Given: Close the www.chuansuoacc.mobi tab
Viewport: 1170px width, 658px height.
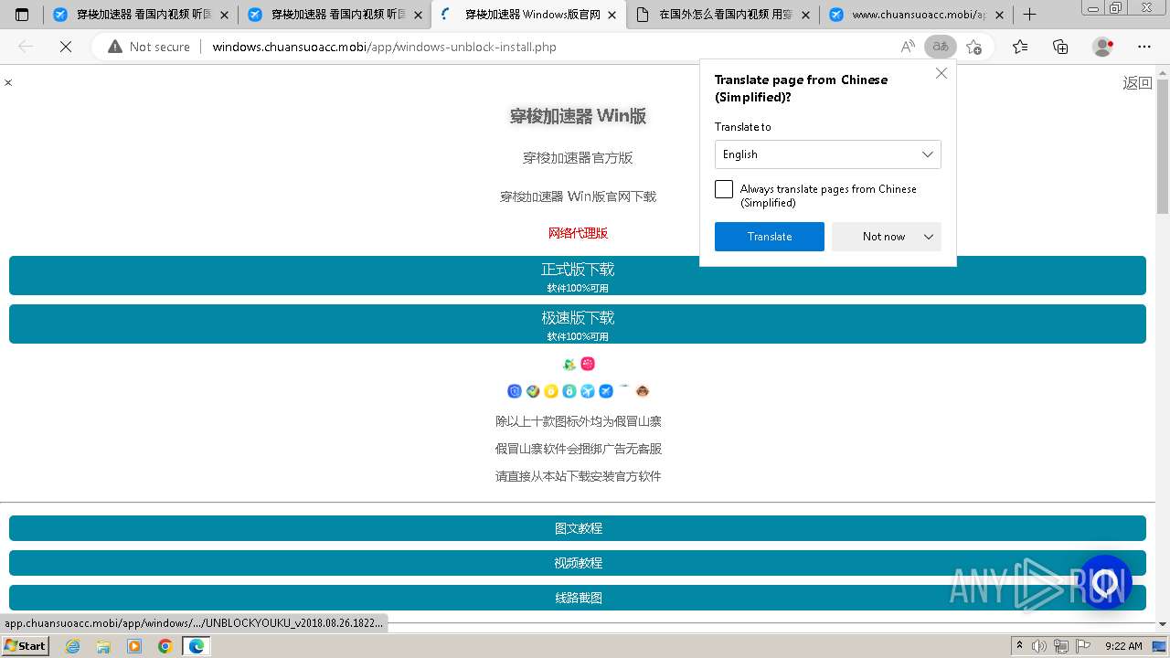Looking at the screenshot, I should coord(999,15).
